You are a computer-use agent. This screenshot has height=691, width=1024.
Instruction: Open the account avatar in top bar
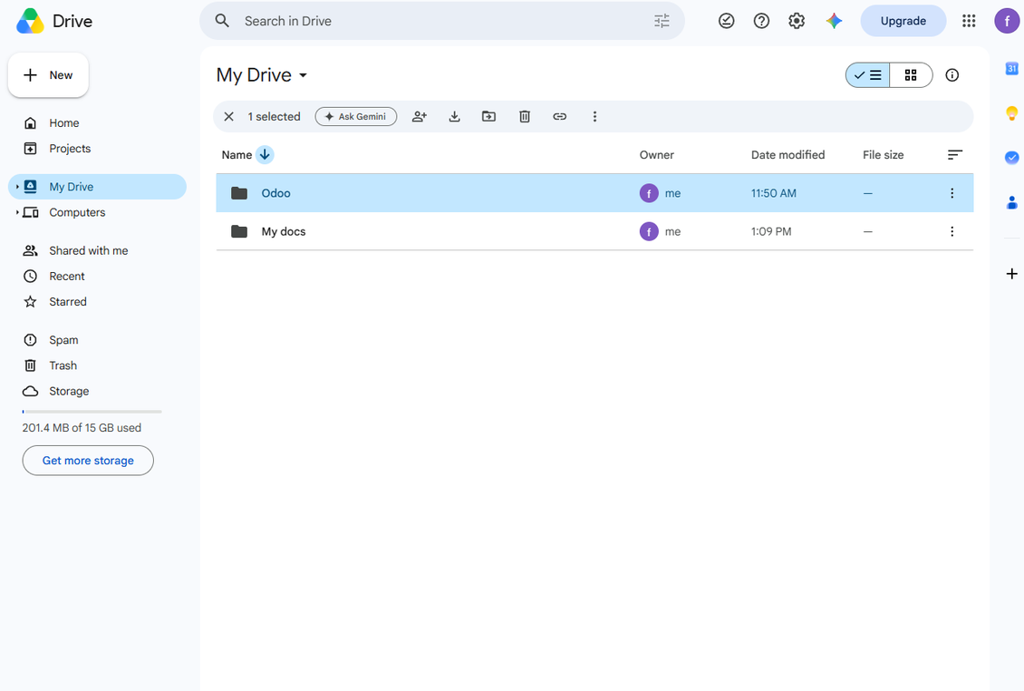(x=1007, y=21)
